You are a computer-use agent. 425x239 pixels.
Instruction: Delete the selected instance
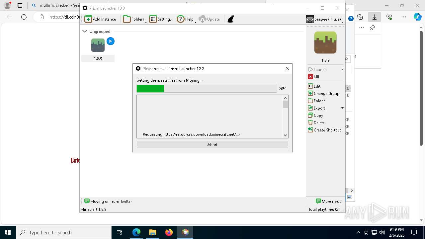pyautogui.click(x=316, y=122)
